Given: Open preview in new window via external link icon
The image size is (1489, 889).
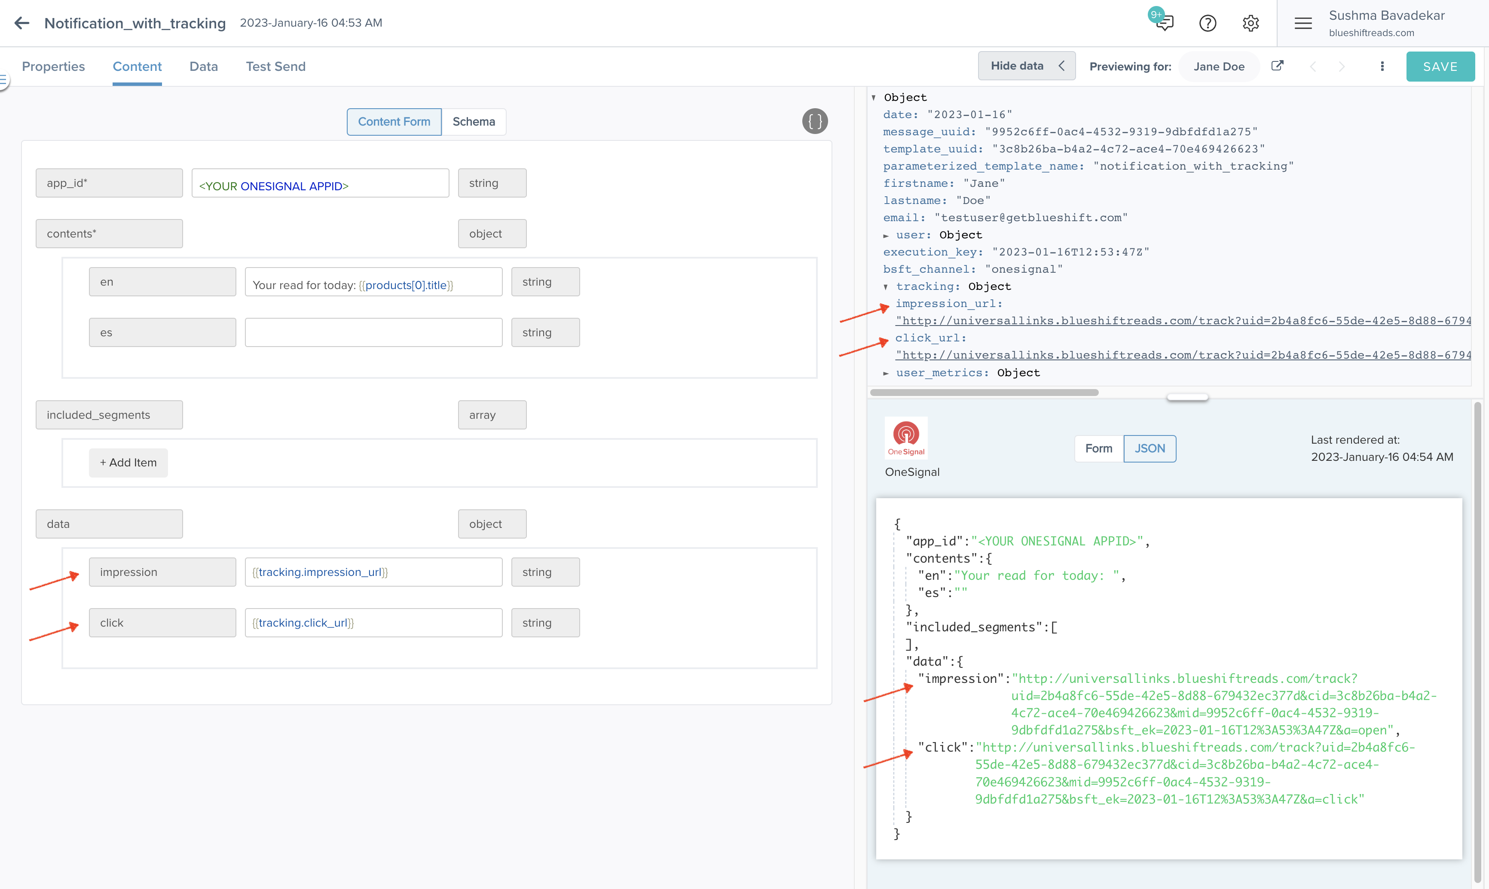Looking at the screenshot, I should coord(1278,66).
